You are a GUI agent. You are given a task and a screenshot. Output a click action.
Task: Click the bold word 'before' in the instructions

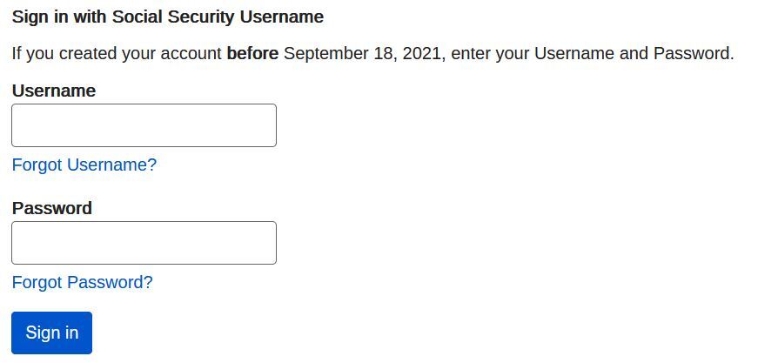click(252, 53)
